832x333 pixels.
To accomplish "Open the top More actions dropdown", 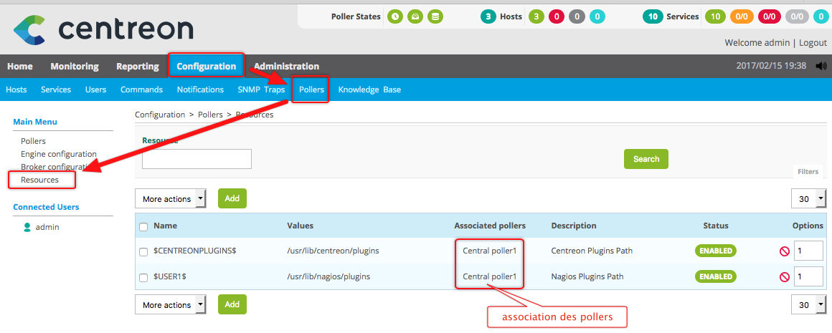I will [x=171, y=199].
